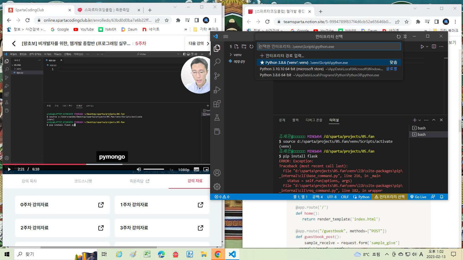Image resolution: width=463 pixels, height=260 pixels.
Task: Bookmark the SpartaCodingClub page with the star
Action: tap(167, 20)
